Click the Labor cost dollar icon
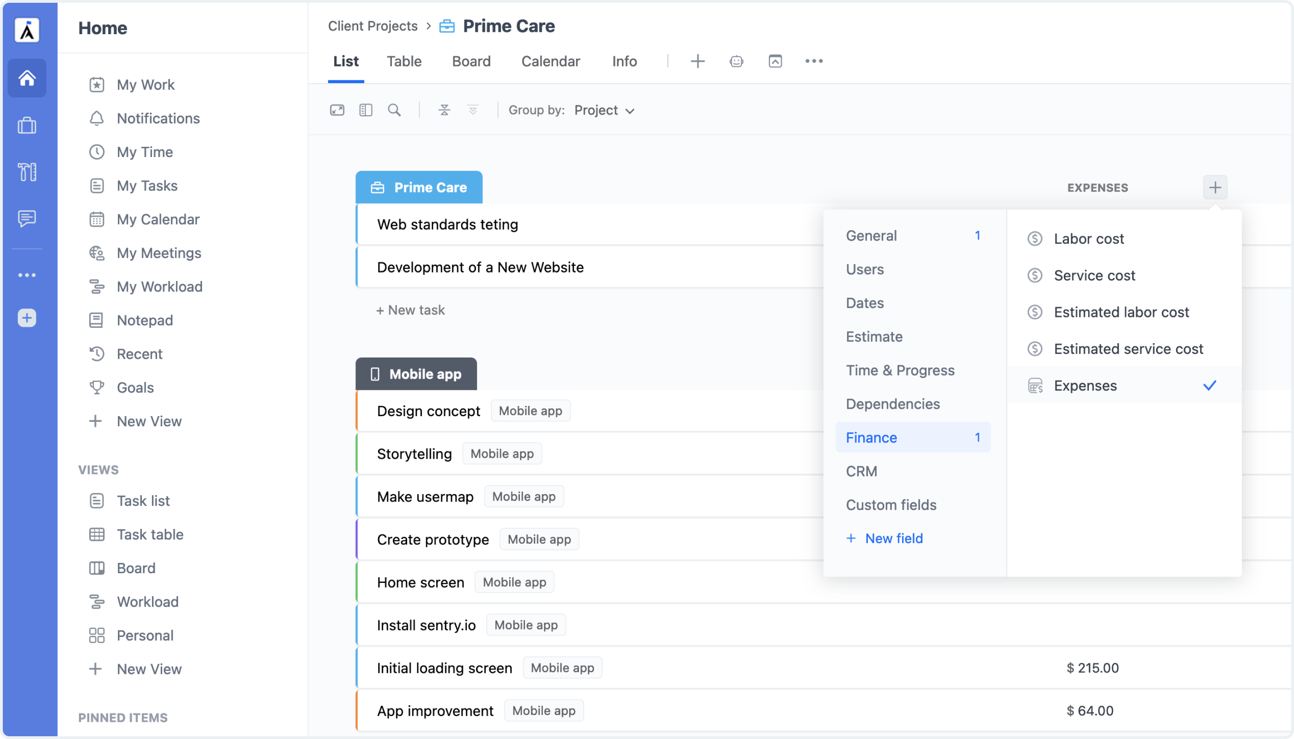 coord(1035,238)
